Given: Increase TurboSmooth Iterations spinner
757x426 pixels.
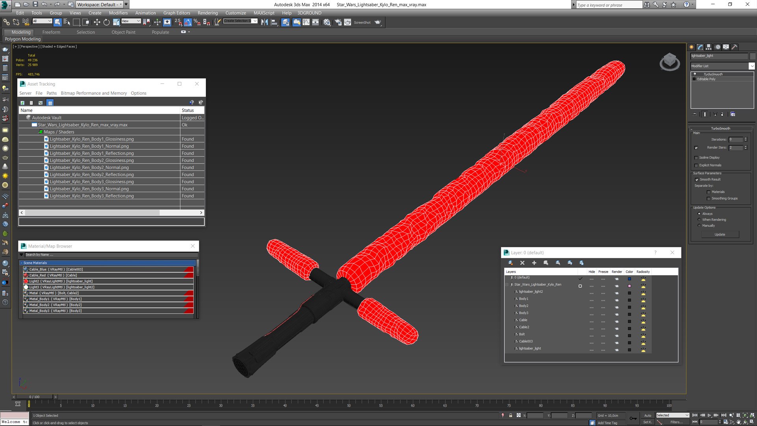Looking at the screenshot, I should click(746, 138).
